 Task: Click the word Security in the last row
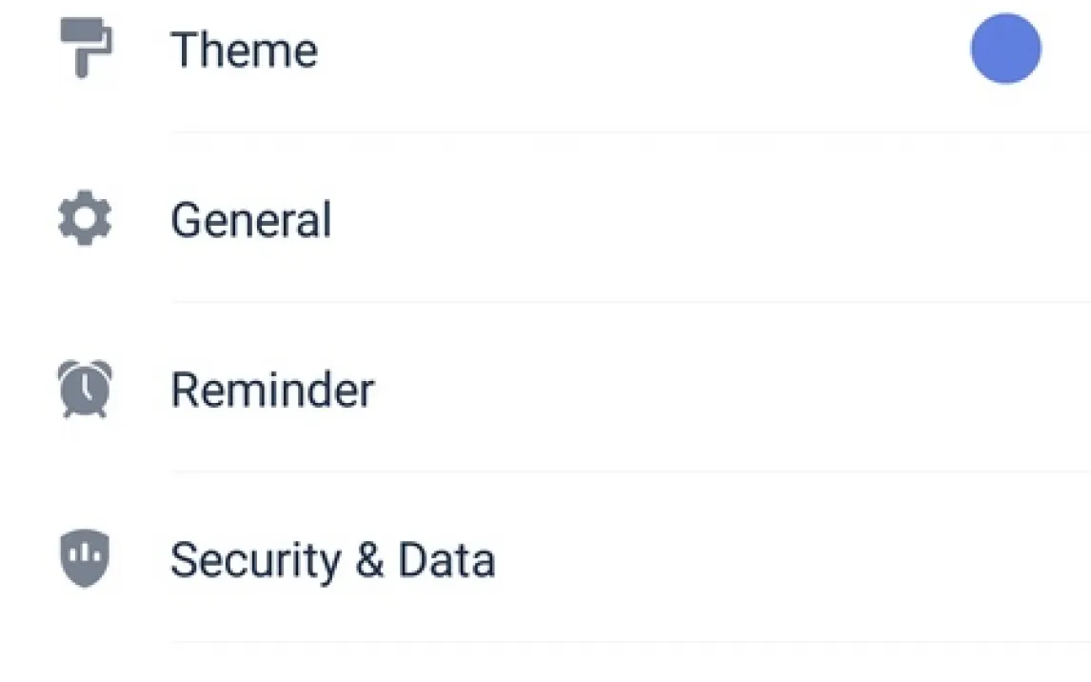click(254, 560)
